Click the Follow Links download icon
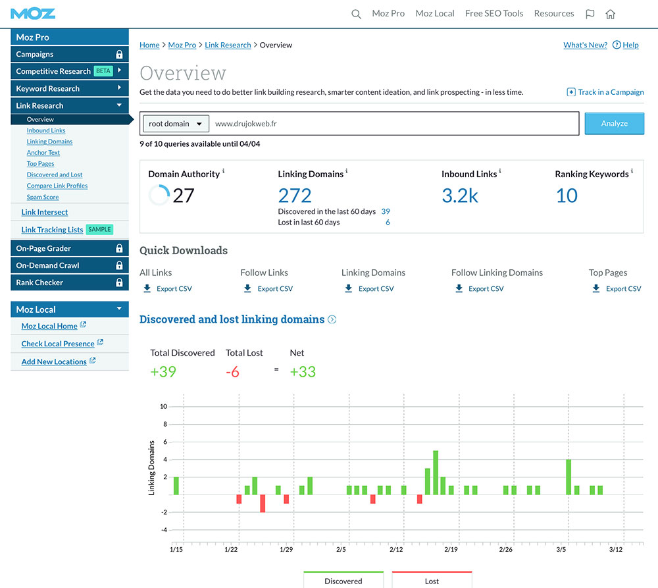Screen dimensions: 658x588 click(x=247, y=288)
